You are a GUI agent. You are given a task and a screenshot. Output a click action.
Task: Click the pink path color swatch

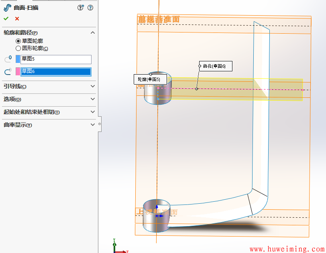[18, 72]
